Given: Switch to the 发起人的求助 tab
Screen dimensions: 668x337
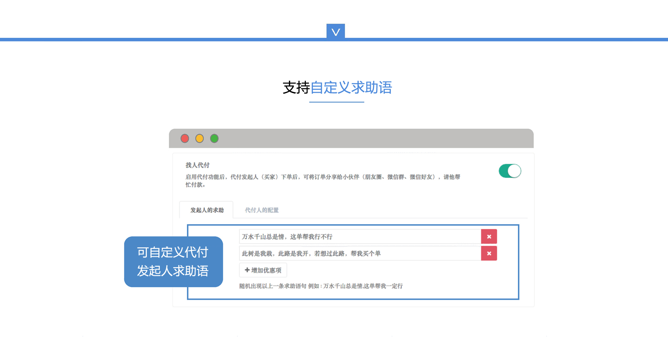Looking at the screenshot, I should click(x=207, y=210).
